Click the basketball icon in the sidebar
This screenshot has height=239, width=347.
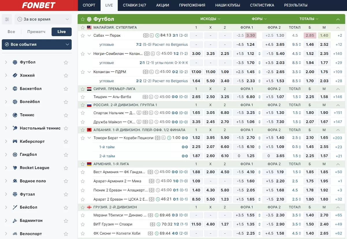click(x=15, y=89)
